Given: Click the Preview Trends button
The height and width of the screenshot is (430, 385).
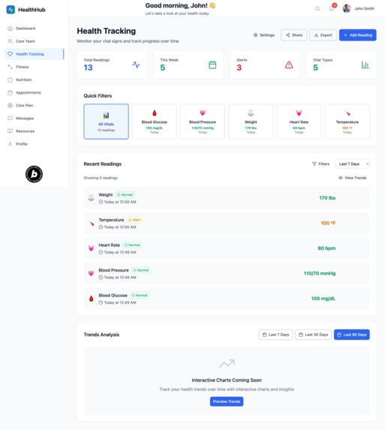Looking at the screenshot, I should click(x=227, y=401).
